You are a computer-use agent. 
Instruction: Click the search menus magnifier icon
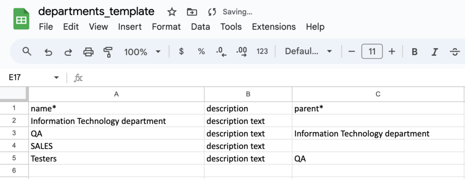click(x=27, y=52)
